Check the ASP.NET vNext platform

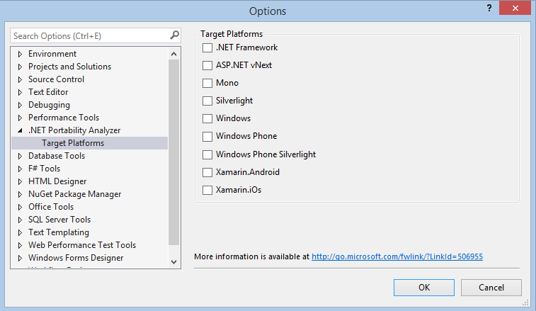tap(207, 65)
